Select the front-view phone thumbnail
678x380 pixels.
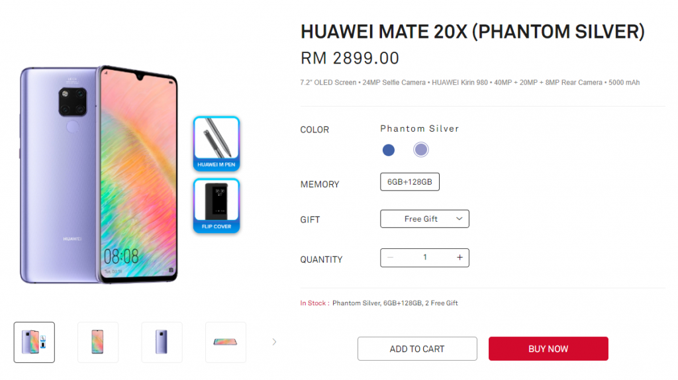click(x=98, y=342)
